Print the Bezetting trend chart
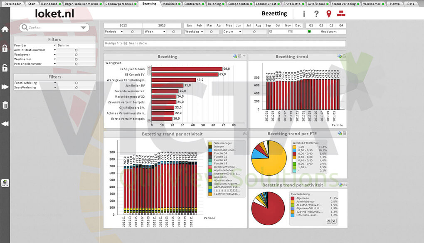The height and width of the screenshot is (243, 424). coord(344,56)
